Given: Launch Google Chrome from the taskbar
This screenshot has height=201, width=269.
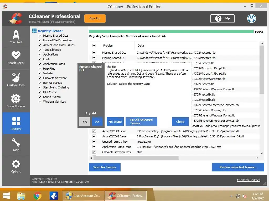Looking at the screenshot, I should (38, 196).
